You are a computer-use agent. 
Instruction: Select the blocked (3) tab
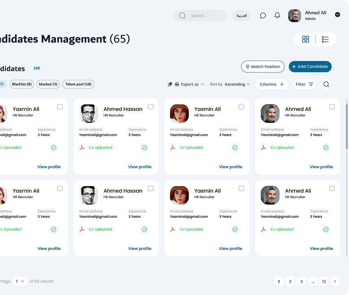[48, 84]
